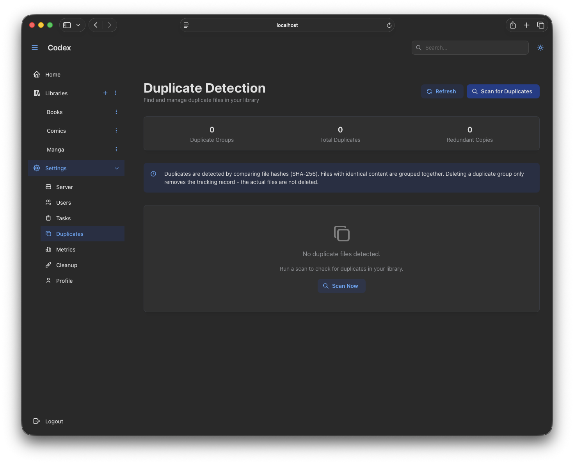Click Logout at the bottom

(54, 421)
